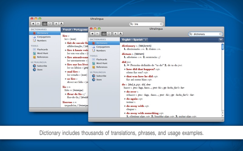This screenshot has width=243, height=151.
Task: Click 'how did that happen?' expression
Action: point(141,69)
